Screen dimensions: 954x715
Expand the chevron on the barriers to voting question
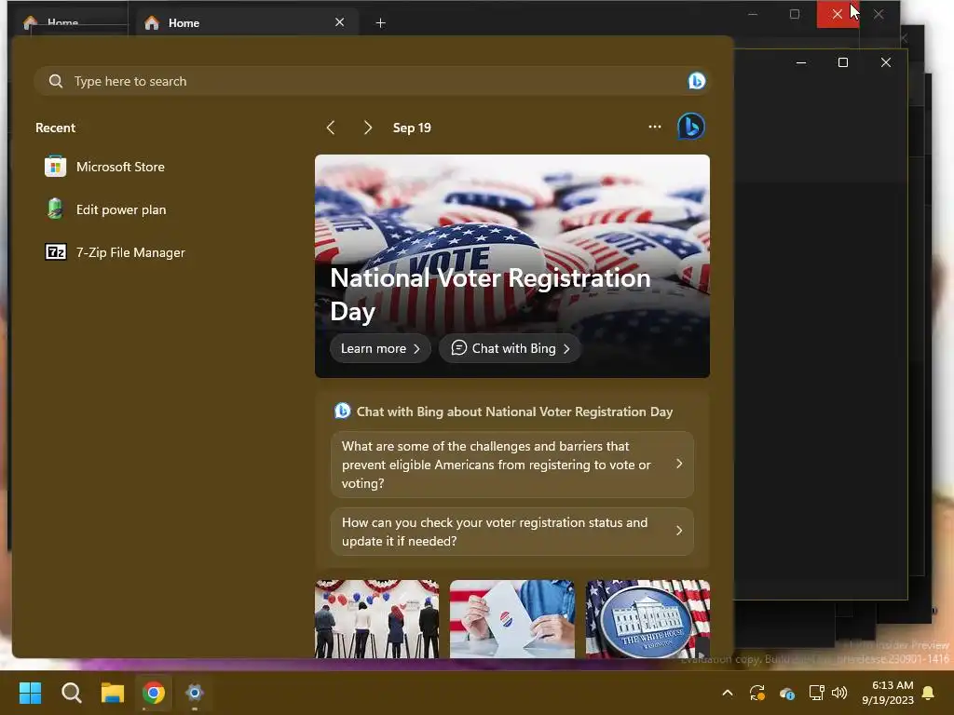tap(679, 464)
